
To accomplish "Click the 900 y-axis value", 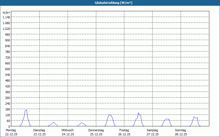I will pyautogui.click(x=8, y=40).
